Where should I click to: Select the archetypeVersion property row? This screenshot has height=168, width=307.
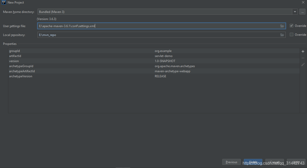(154, 76)
